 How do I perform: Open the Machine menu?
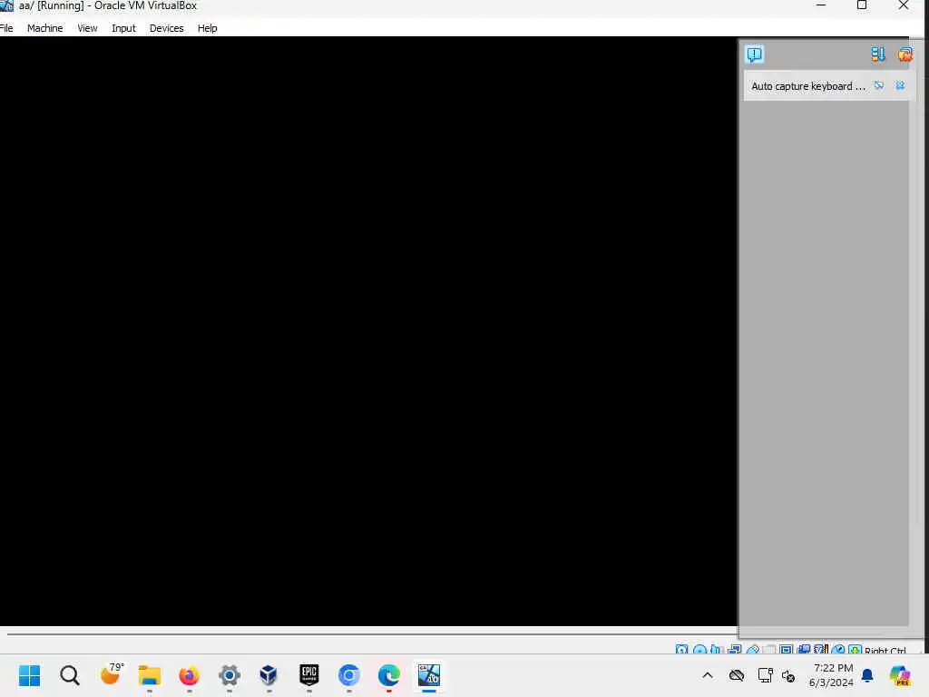click(45, 28)
